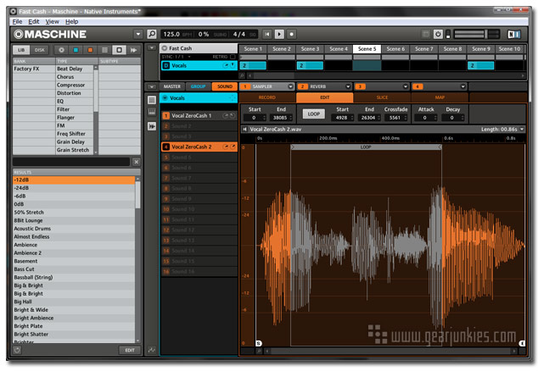
Task: Open the Length display dropdown arrow
Action: 522,129
